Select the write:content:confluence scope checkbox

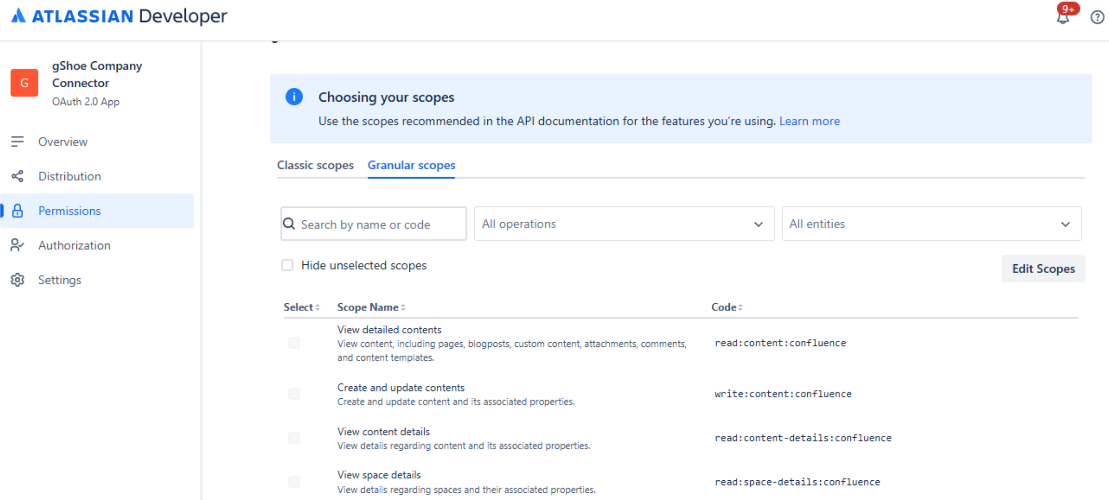(294, 393)
